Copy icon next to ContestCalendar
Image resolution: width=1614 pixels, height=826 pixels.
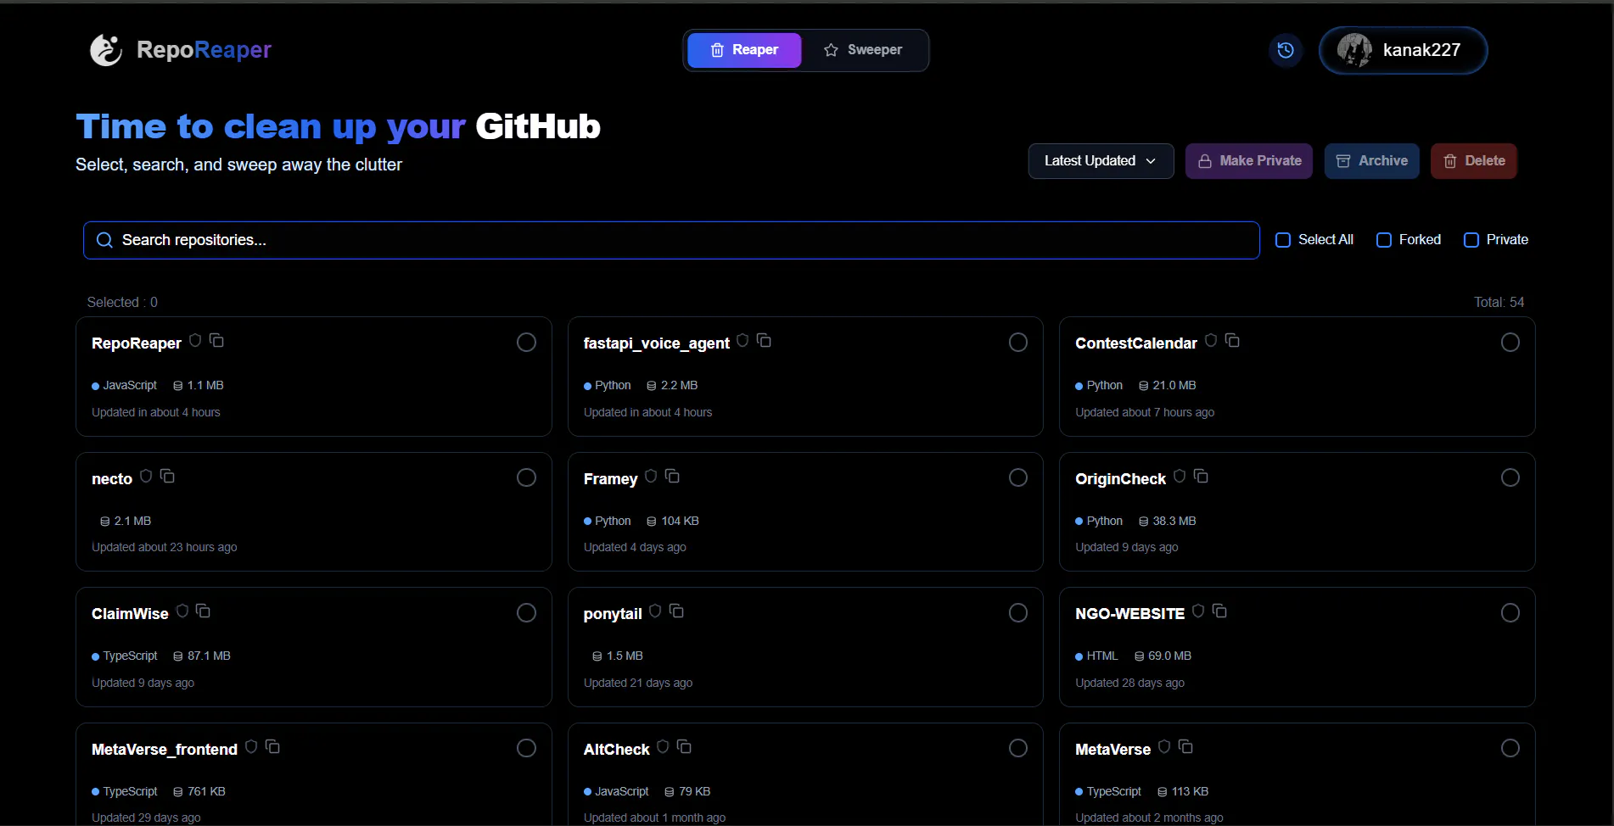pos(1232,340)
